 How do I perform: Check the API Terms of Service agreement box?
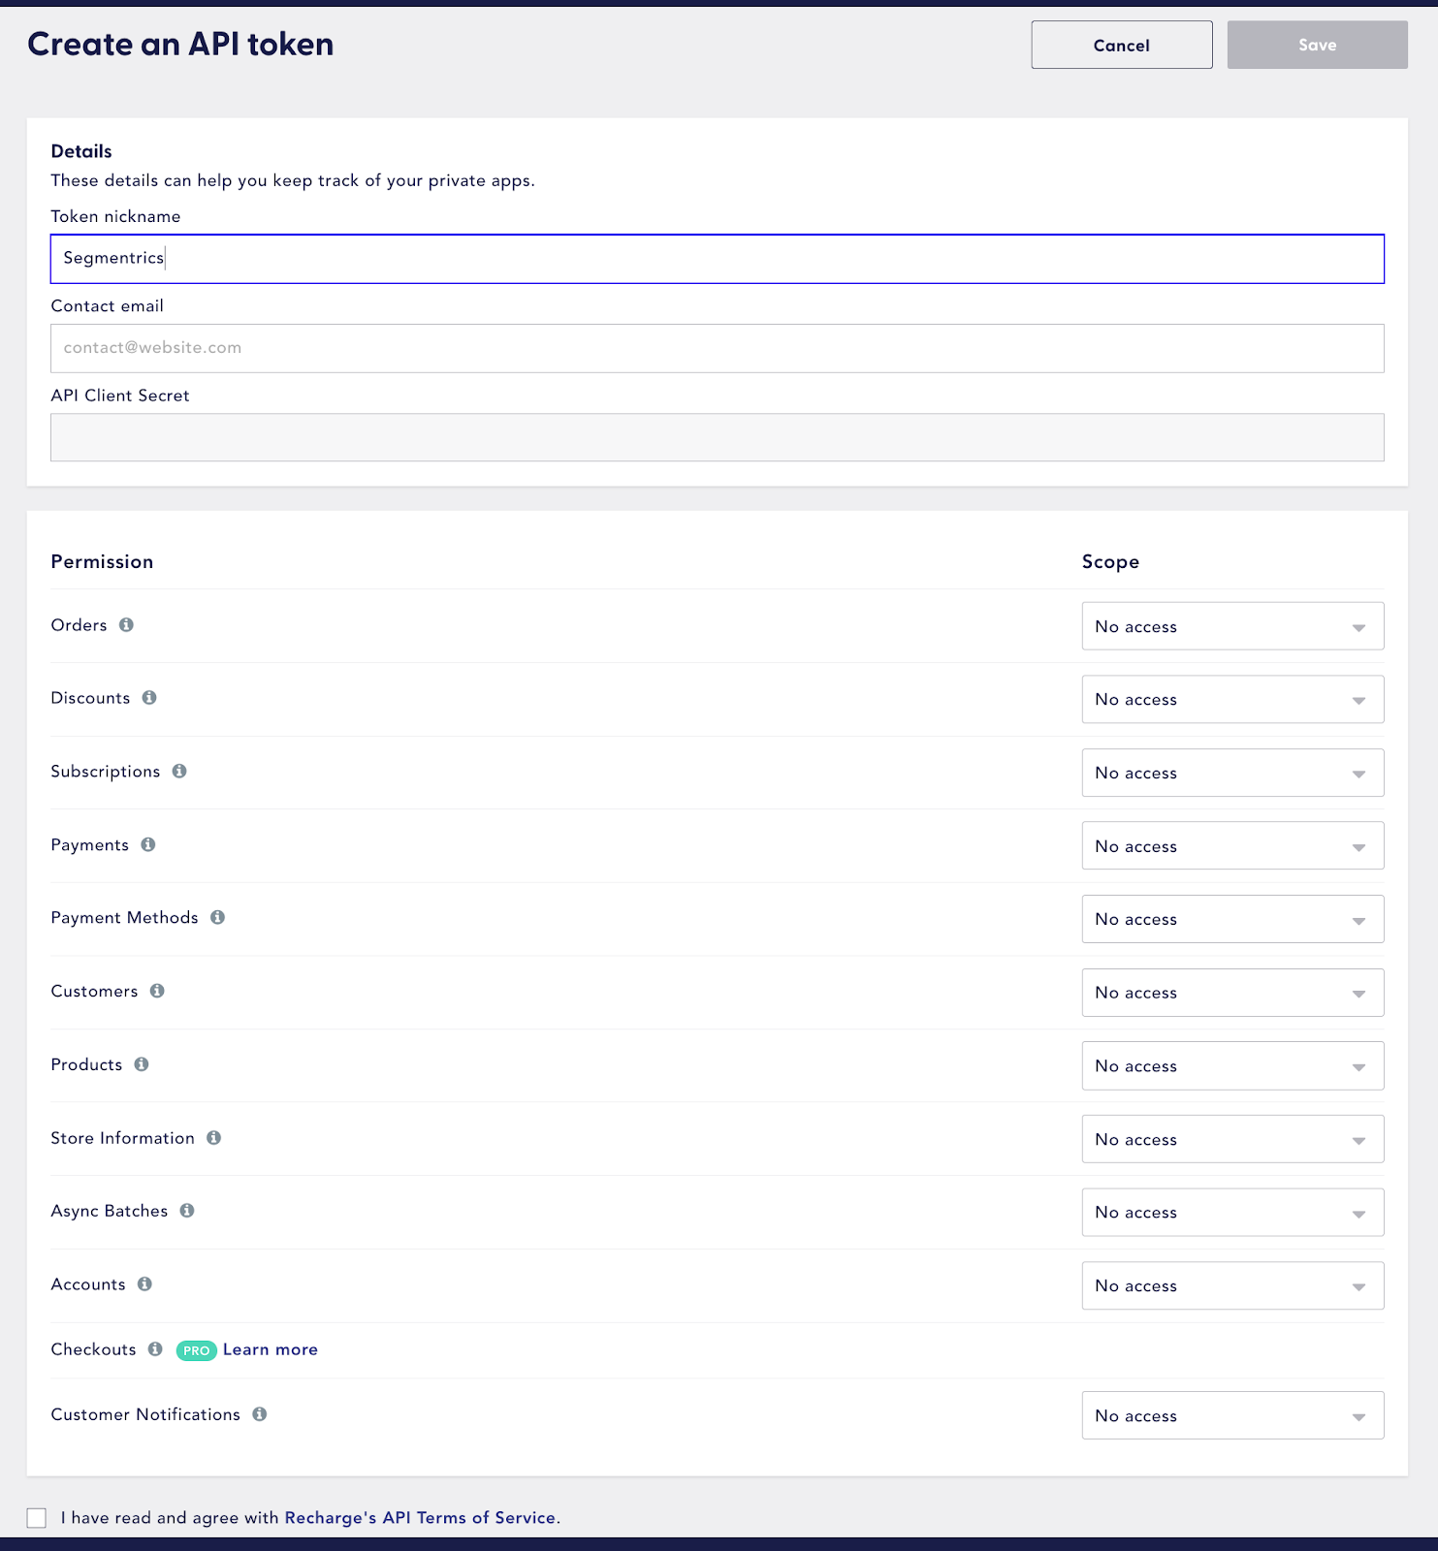(x=37, y=1518)
